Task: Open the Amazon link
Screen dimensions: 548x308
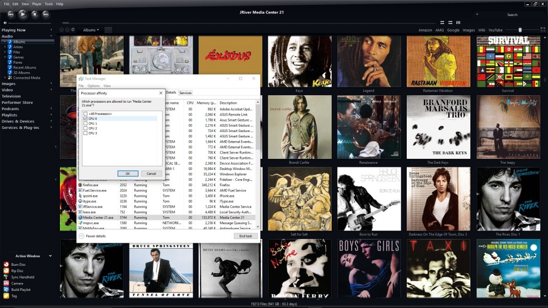Action: coord(425,30)
